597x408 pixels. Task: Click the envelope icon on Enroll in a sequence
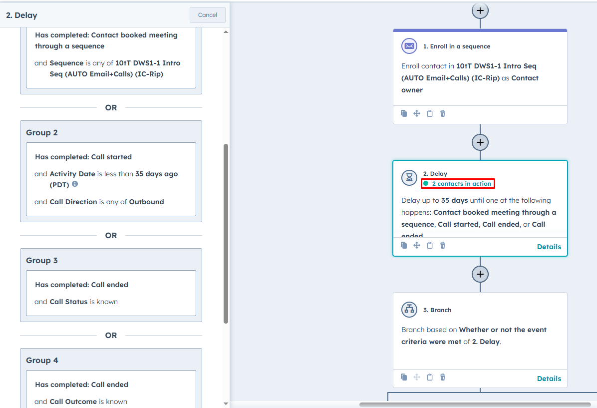409,46
